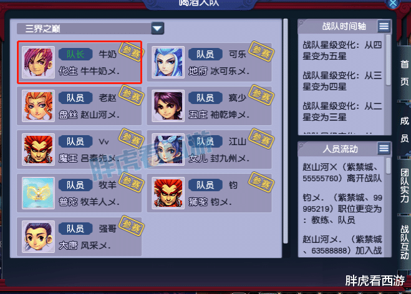Click the 队长 badge on 牛奶's card

[75, 54]
